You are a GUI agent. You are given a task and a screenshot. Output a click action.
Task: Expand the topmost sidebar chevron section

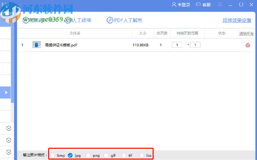pos(9,128)
